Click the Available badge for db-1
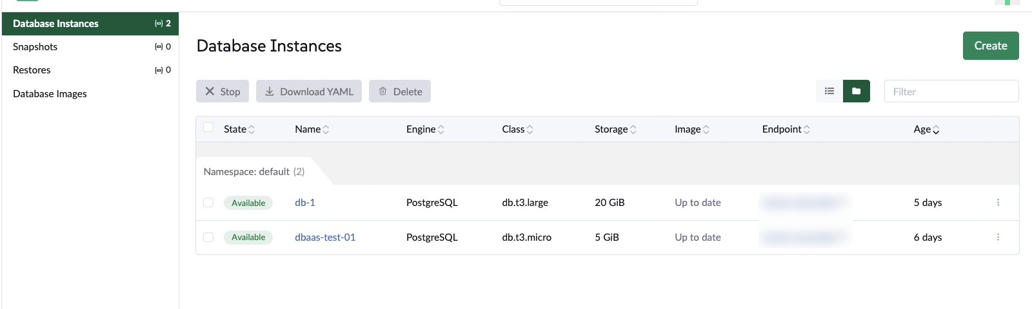 248,203
